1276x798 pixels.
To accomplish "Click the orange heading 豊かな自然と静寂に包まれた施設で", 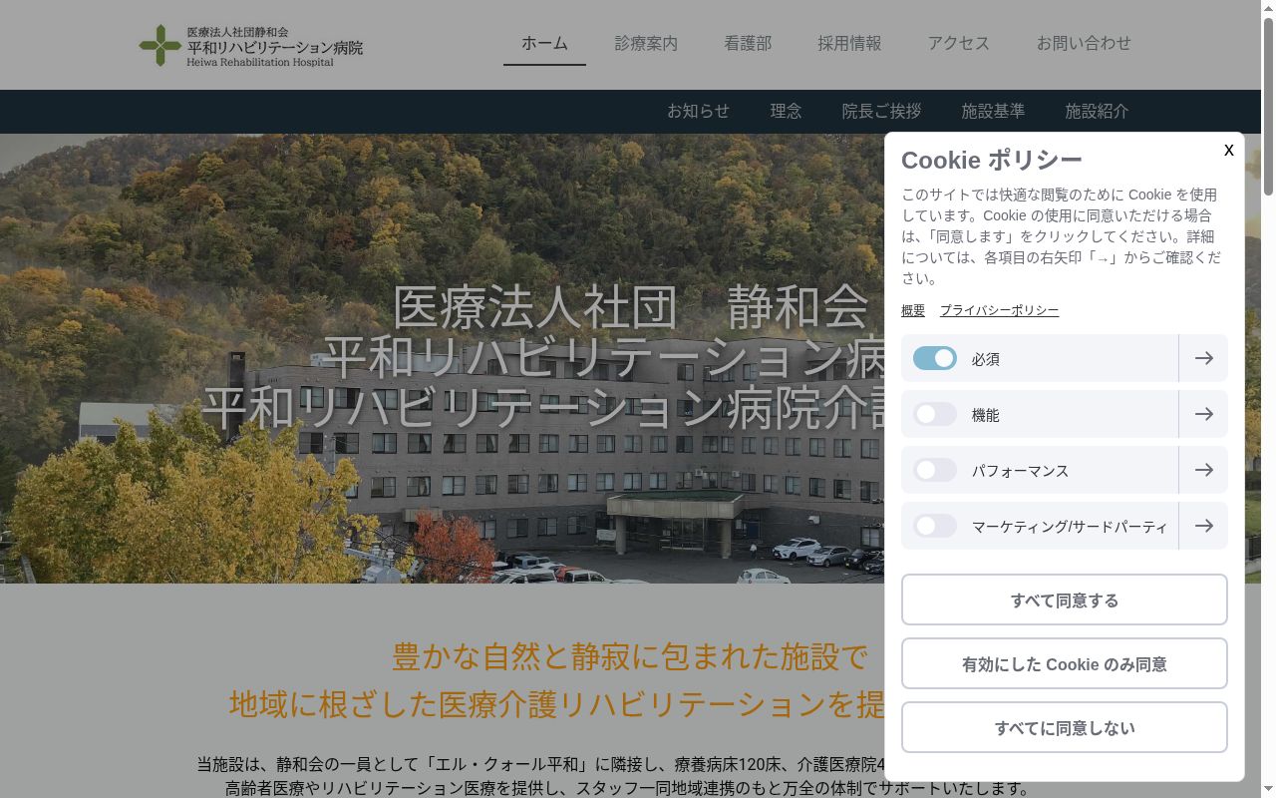I will [630, 656].
